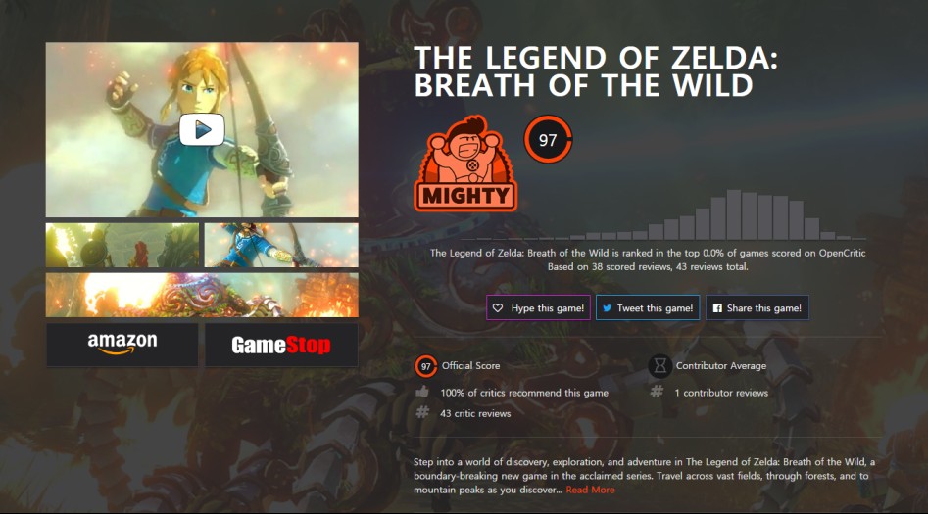Click the thumbs-up critics recommend icon
This screenshot has width=928, height=514.
[422, 392]
